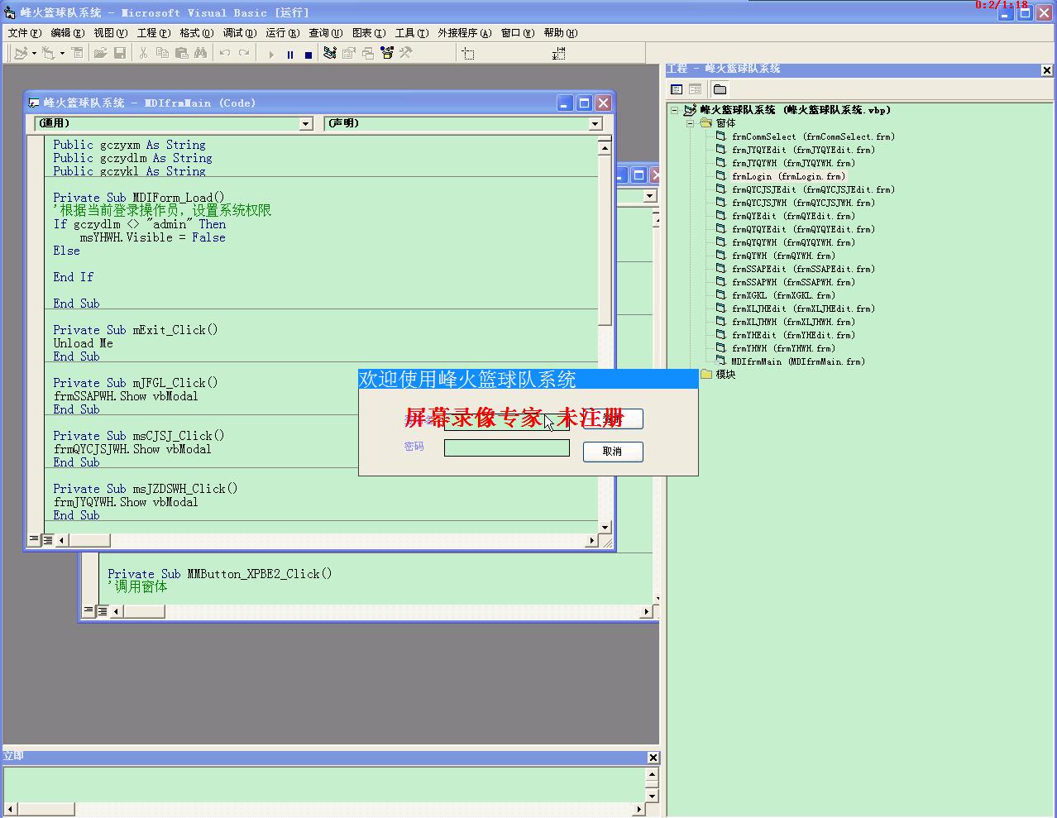Collapse the 峰火篮球队系统.vbp project node
The image size is (1057, 818).
coord(675,110)
